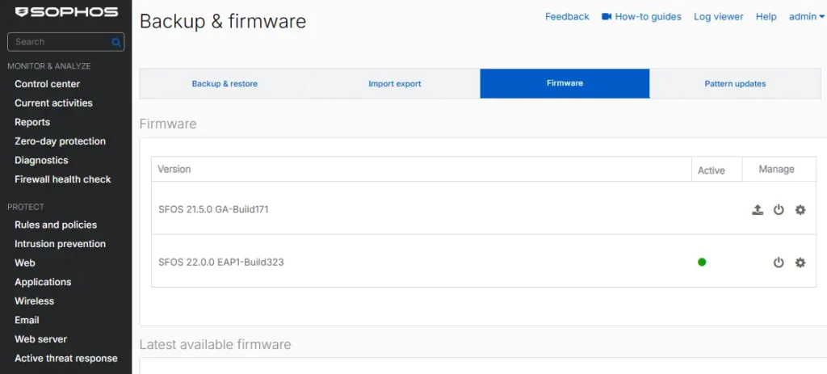Open the Log viewer

pos(718,17)
